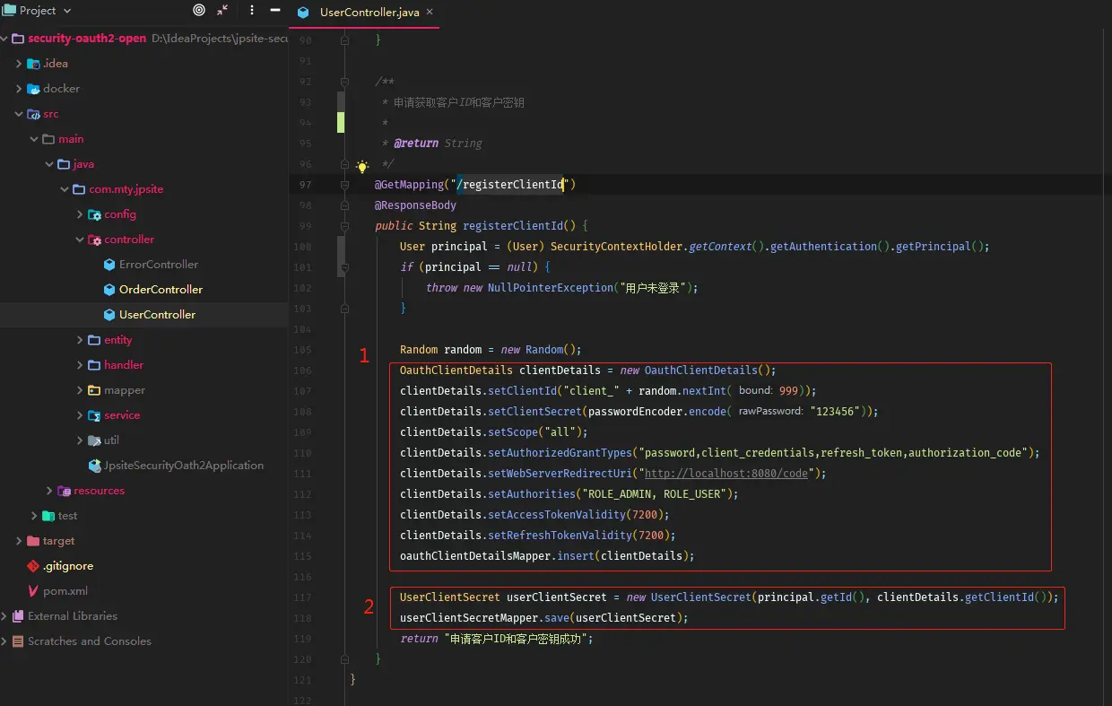Click the .gitignore file icon
Screen dimensions: 1112x706
tap(34, 566)
